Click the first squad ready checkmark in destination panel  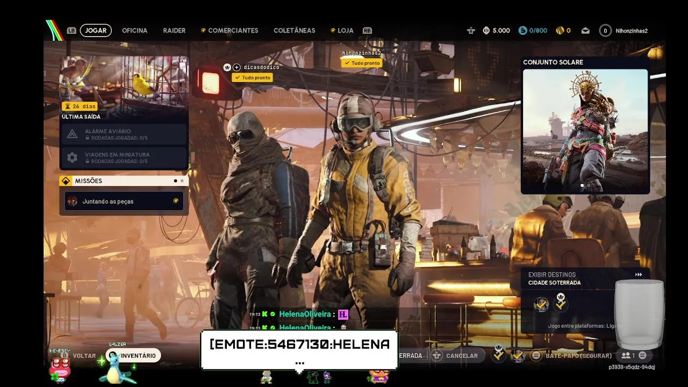tap(541, 305)
